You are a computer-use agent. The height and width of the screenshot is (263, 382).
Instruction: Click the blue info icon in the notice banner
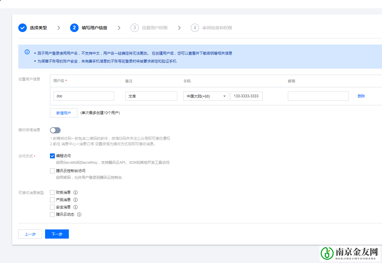click(x=27, y=52)
